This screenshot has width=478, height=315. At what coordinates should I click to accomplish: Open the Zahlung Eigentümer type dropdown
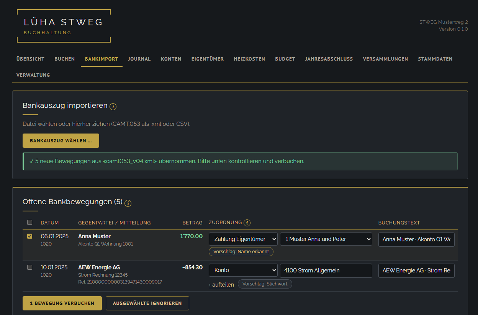tap(243, 239)
